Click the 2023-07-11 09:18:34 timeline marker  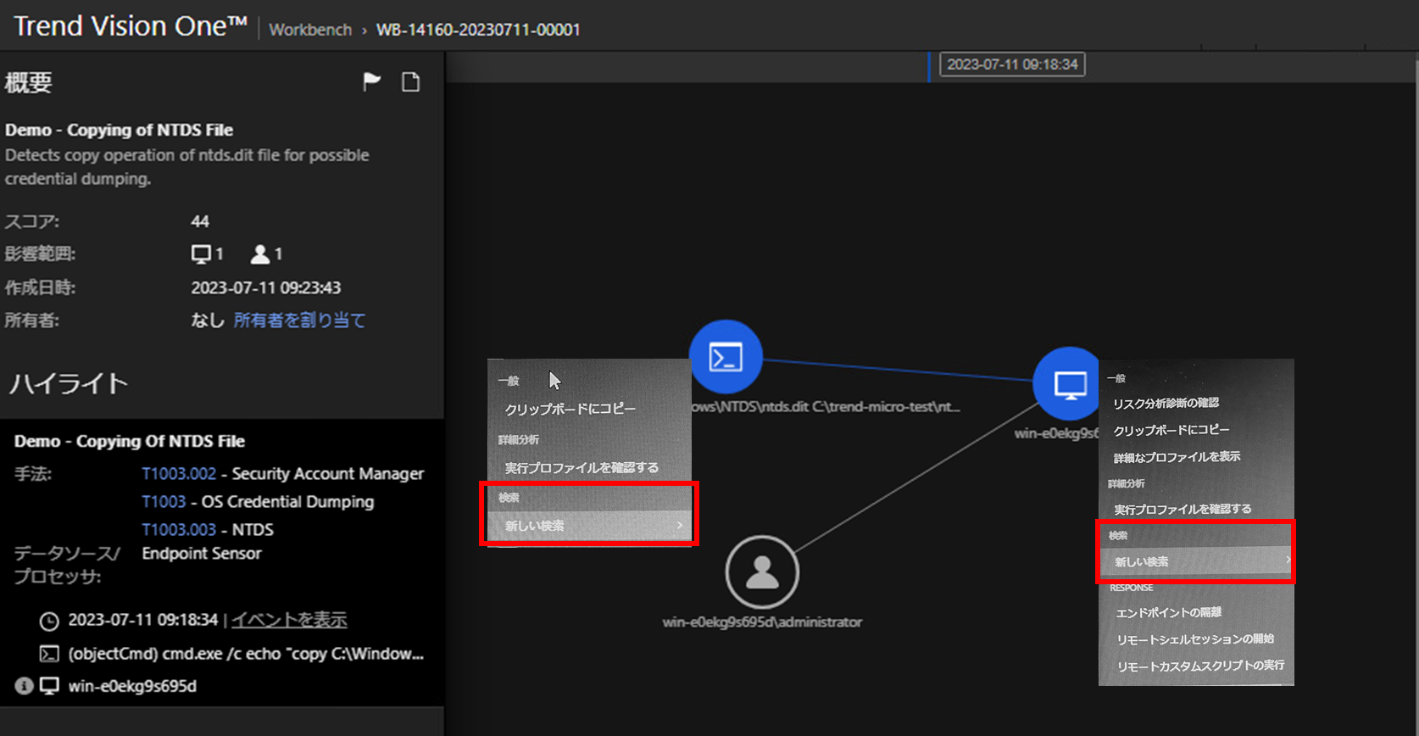click(x=1012, y=64)
